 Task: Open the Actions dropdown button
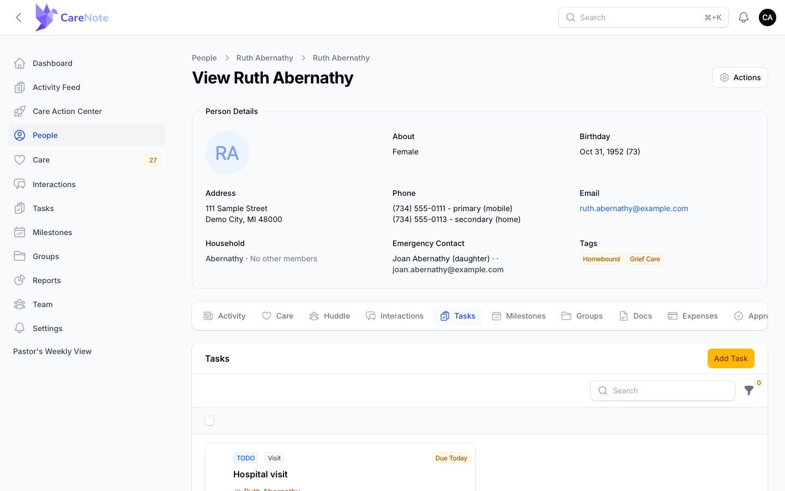[740, 77]
